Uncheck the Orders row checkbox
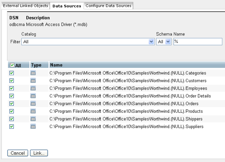 point(12,104)
